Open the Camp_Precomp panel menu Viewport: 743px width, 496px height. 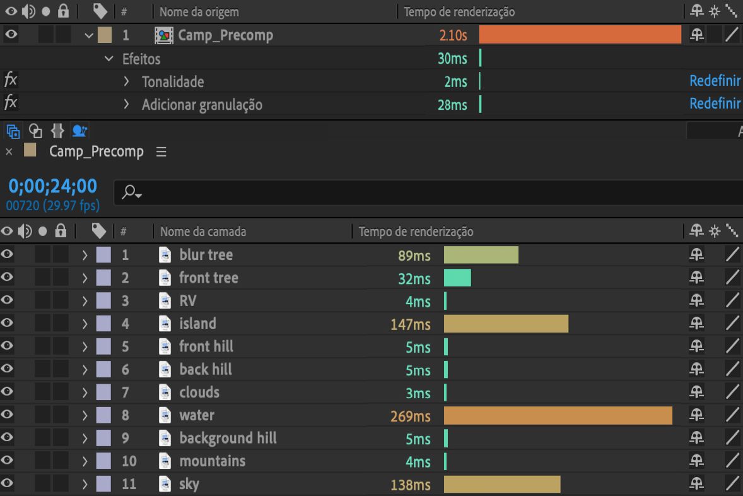click(x=161, y=152)
